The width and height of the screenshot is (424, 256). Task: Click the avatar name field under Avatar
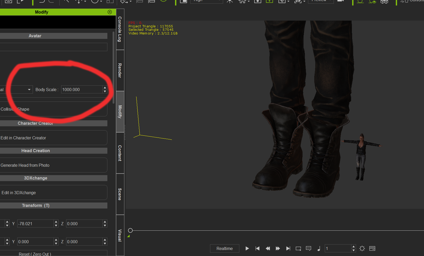pyautogui.click(x=54, y=47)
